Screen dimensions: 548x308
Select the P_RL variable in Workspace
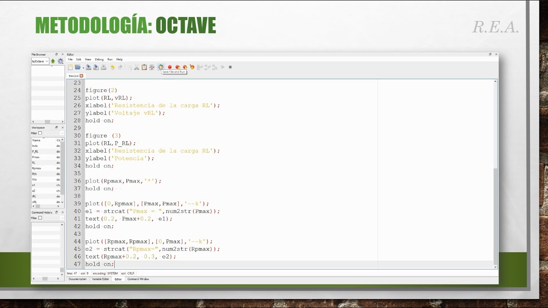pos(35,151)
